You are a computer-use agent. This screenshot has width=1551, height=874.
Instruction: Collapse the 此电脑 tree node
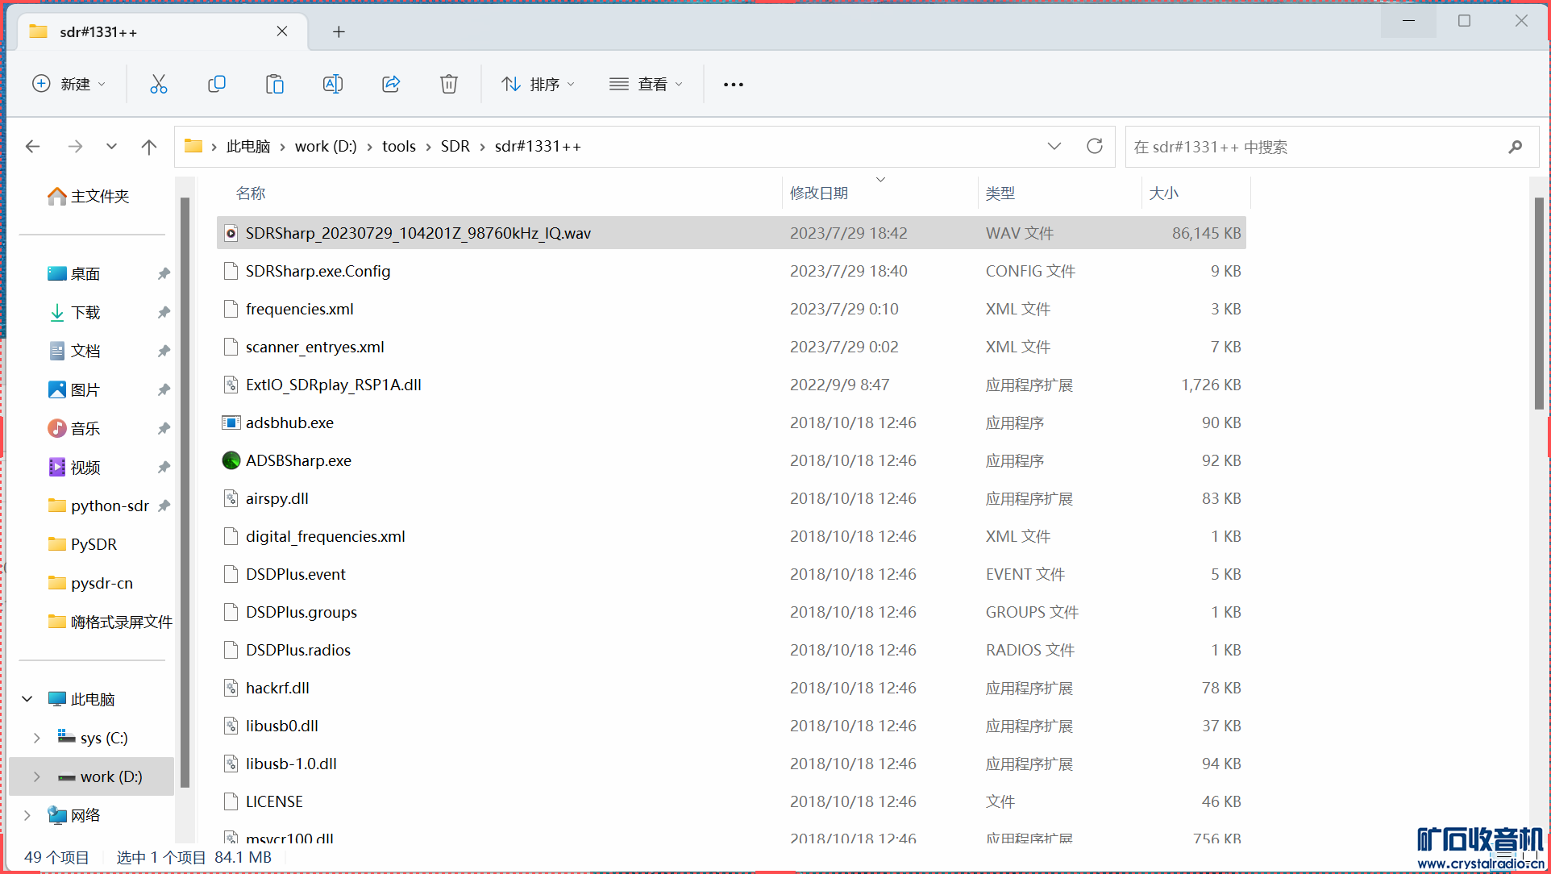[x=27, y=699]
